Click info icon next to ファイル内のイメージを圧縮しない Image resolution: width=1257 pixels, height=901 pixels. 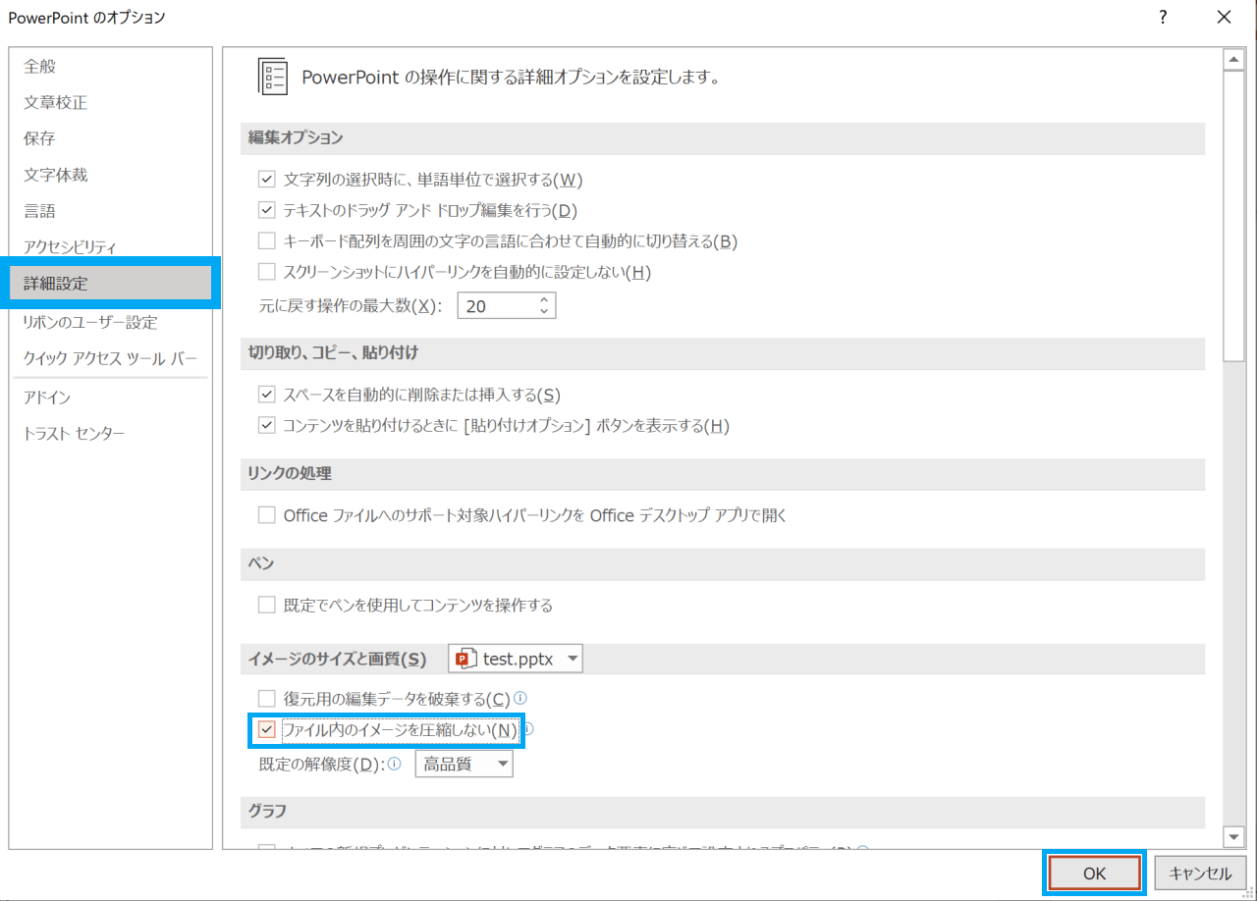point(528,729)
